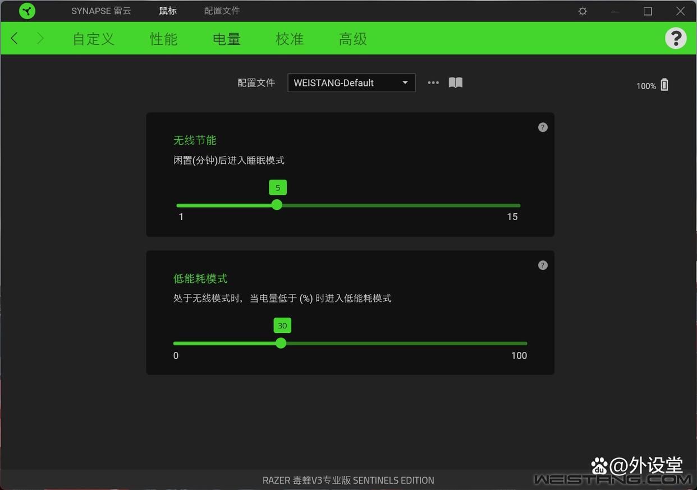Open the WEISTANG-Default profile dropdown
697x490 pixels.
click(x=351, y=83)
